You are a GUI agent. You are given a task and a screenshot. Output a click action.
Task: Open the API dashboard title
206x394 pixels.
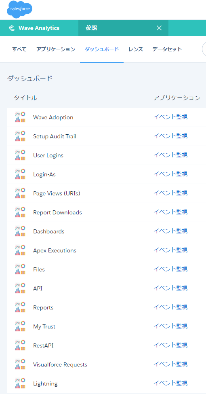[38, 288]
